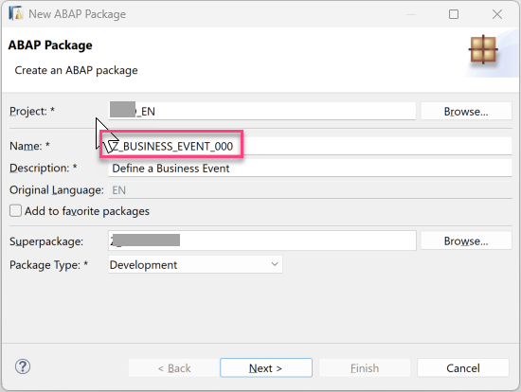This screenshot has height=392, width=521.
Task: Click Browse next to Superpackage field
Action: click(466, 241)
